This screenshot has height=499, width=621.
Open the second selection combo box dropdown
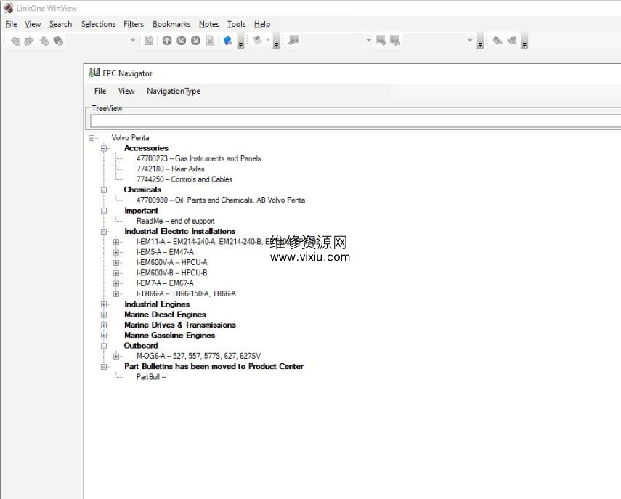[x=470, y=40]
